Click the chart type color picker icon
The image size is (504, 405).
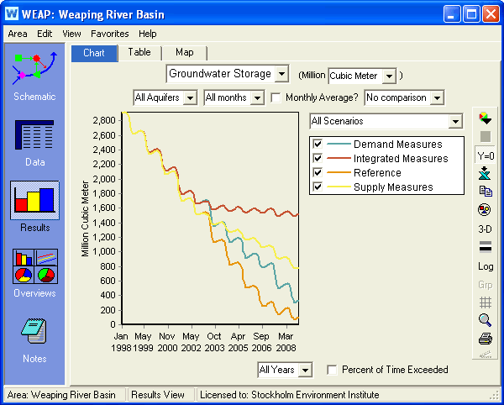point(485,118)
